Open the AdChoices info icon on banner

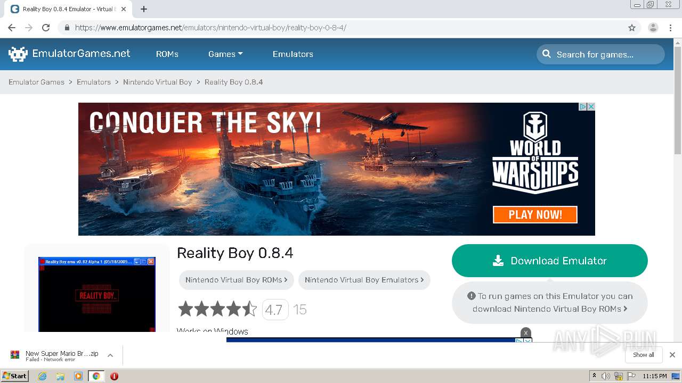coord(583,106)
